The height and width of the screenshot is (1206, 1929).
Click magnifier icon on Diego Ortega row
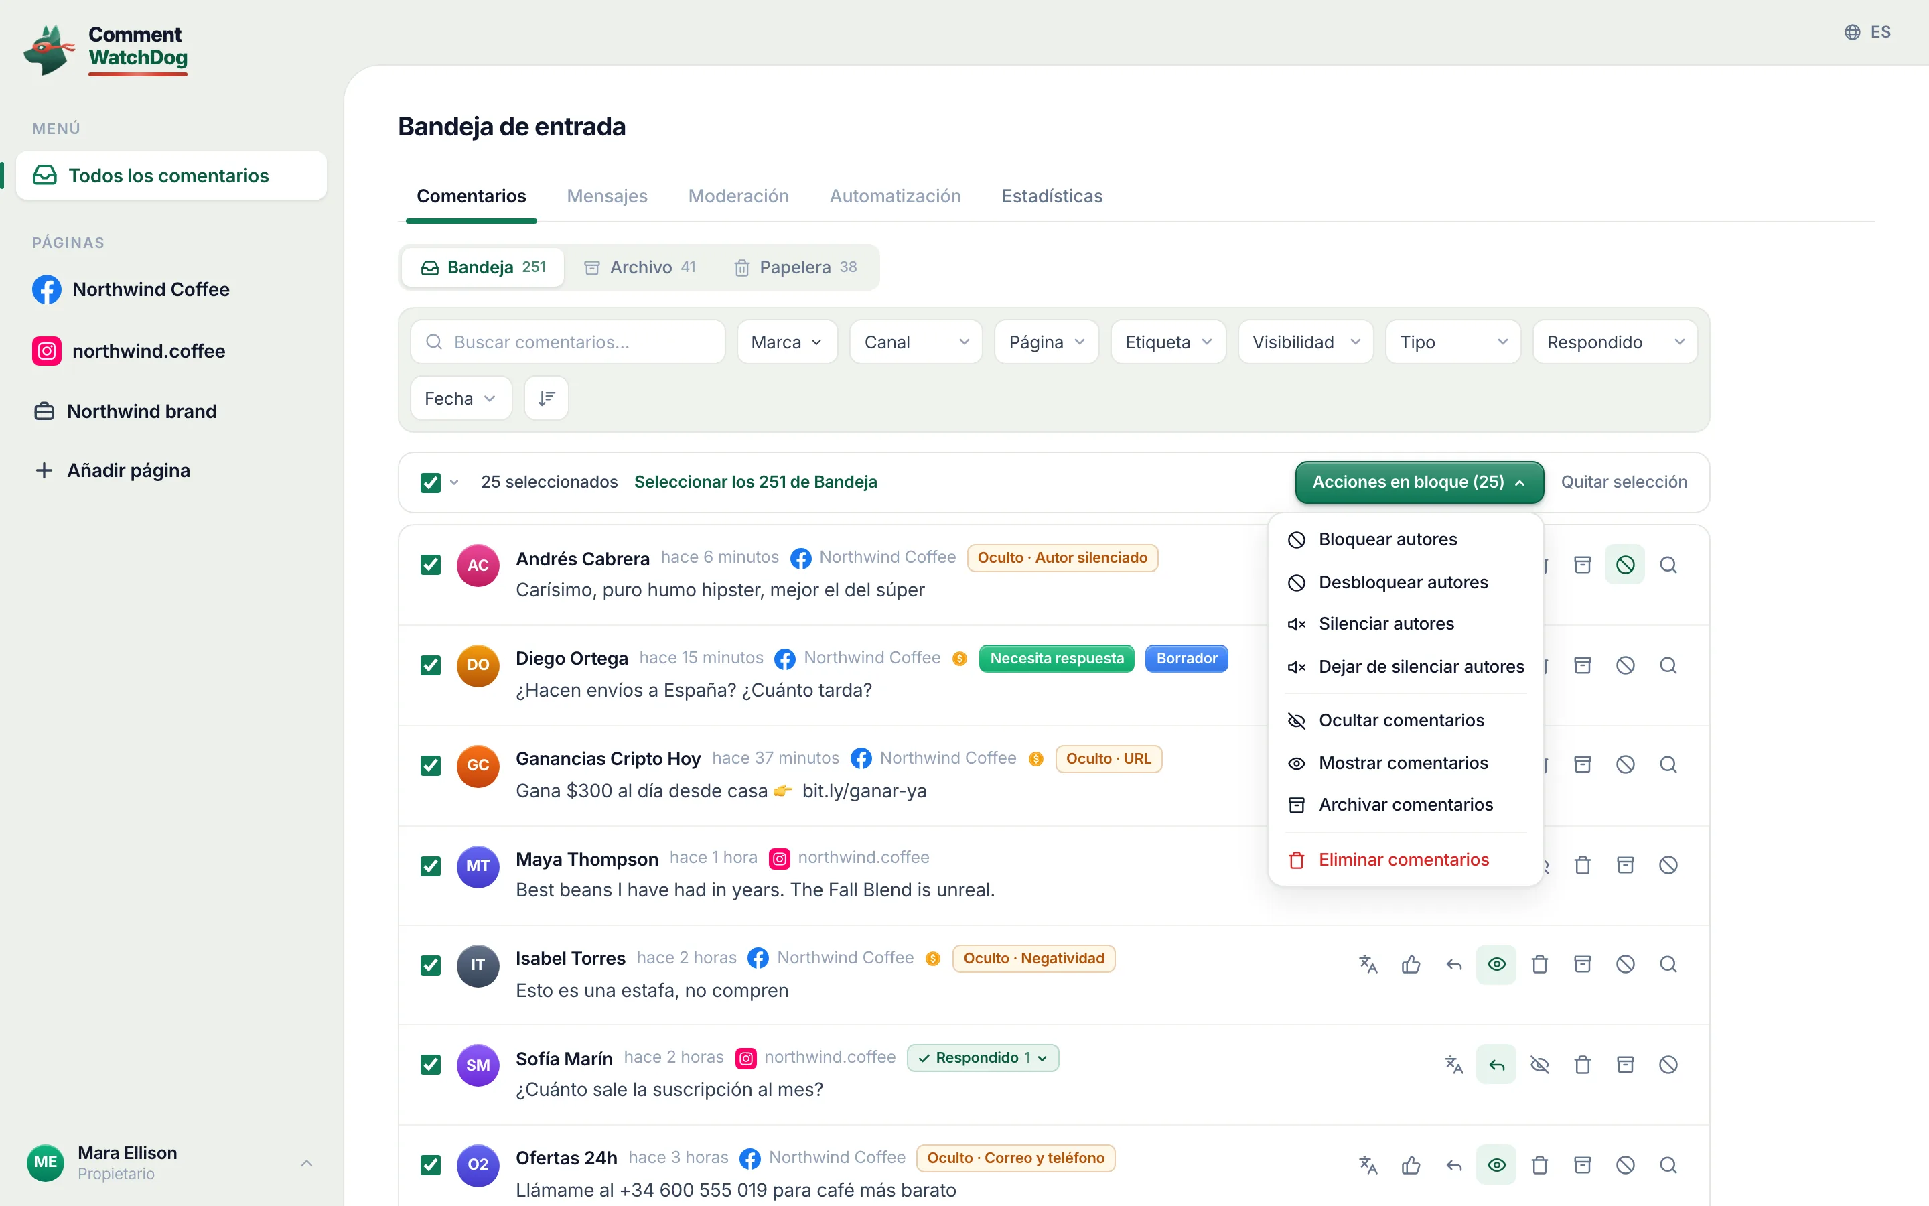[1668, 665]
